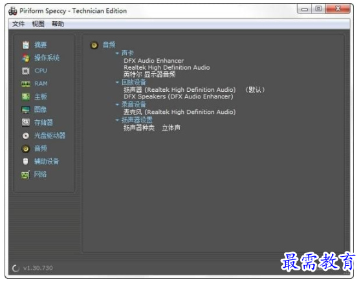Switch to the CPU section
Image resolution: width=361 pixels, height=282 pixels.
coord(41,70)
